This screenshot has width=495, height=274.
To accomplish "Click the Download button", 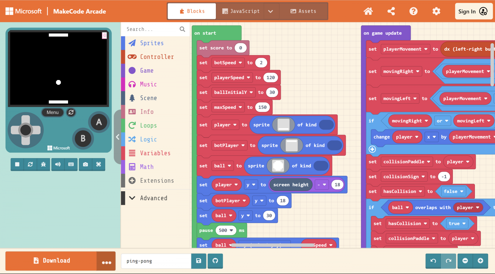I will (x=51, y=261).
